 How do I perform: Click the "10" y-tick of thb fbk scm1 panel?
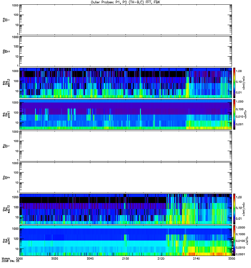17,123
